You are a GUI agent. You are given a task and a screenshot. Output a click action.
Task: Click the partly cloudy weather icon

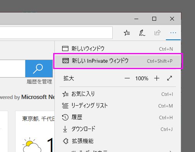(x=32, y=145)
